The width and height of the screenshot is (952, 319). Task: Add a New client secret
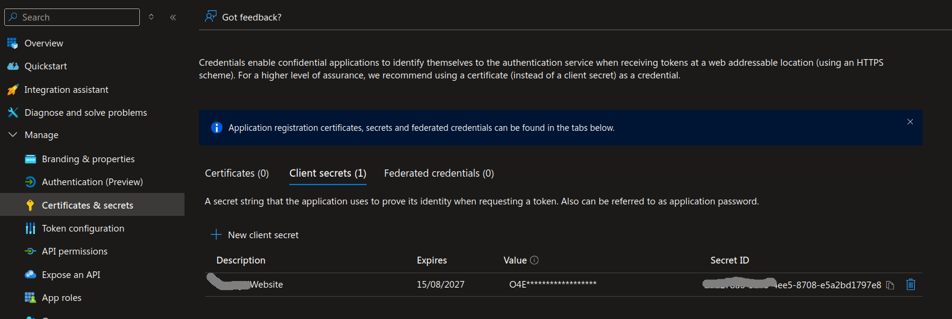pyautogui.click(x=254, y=235)
